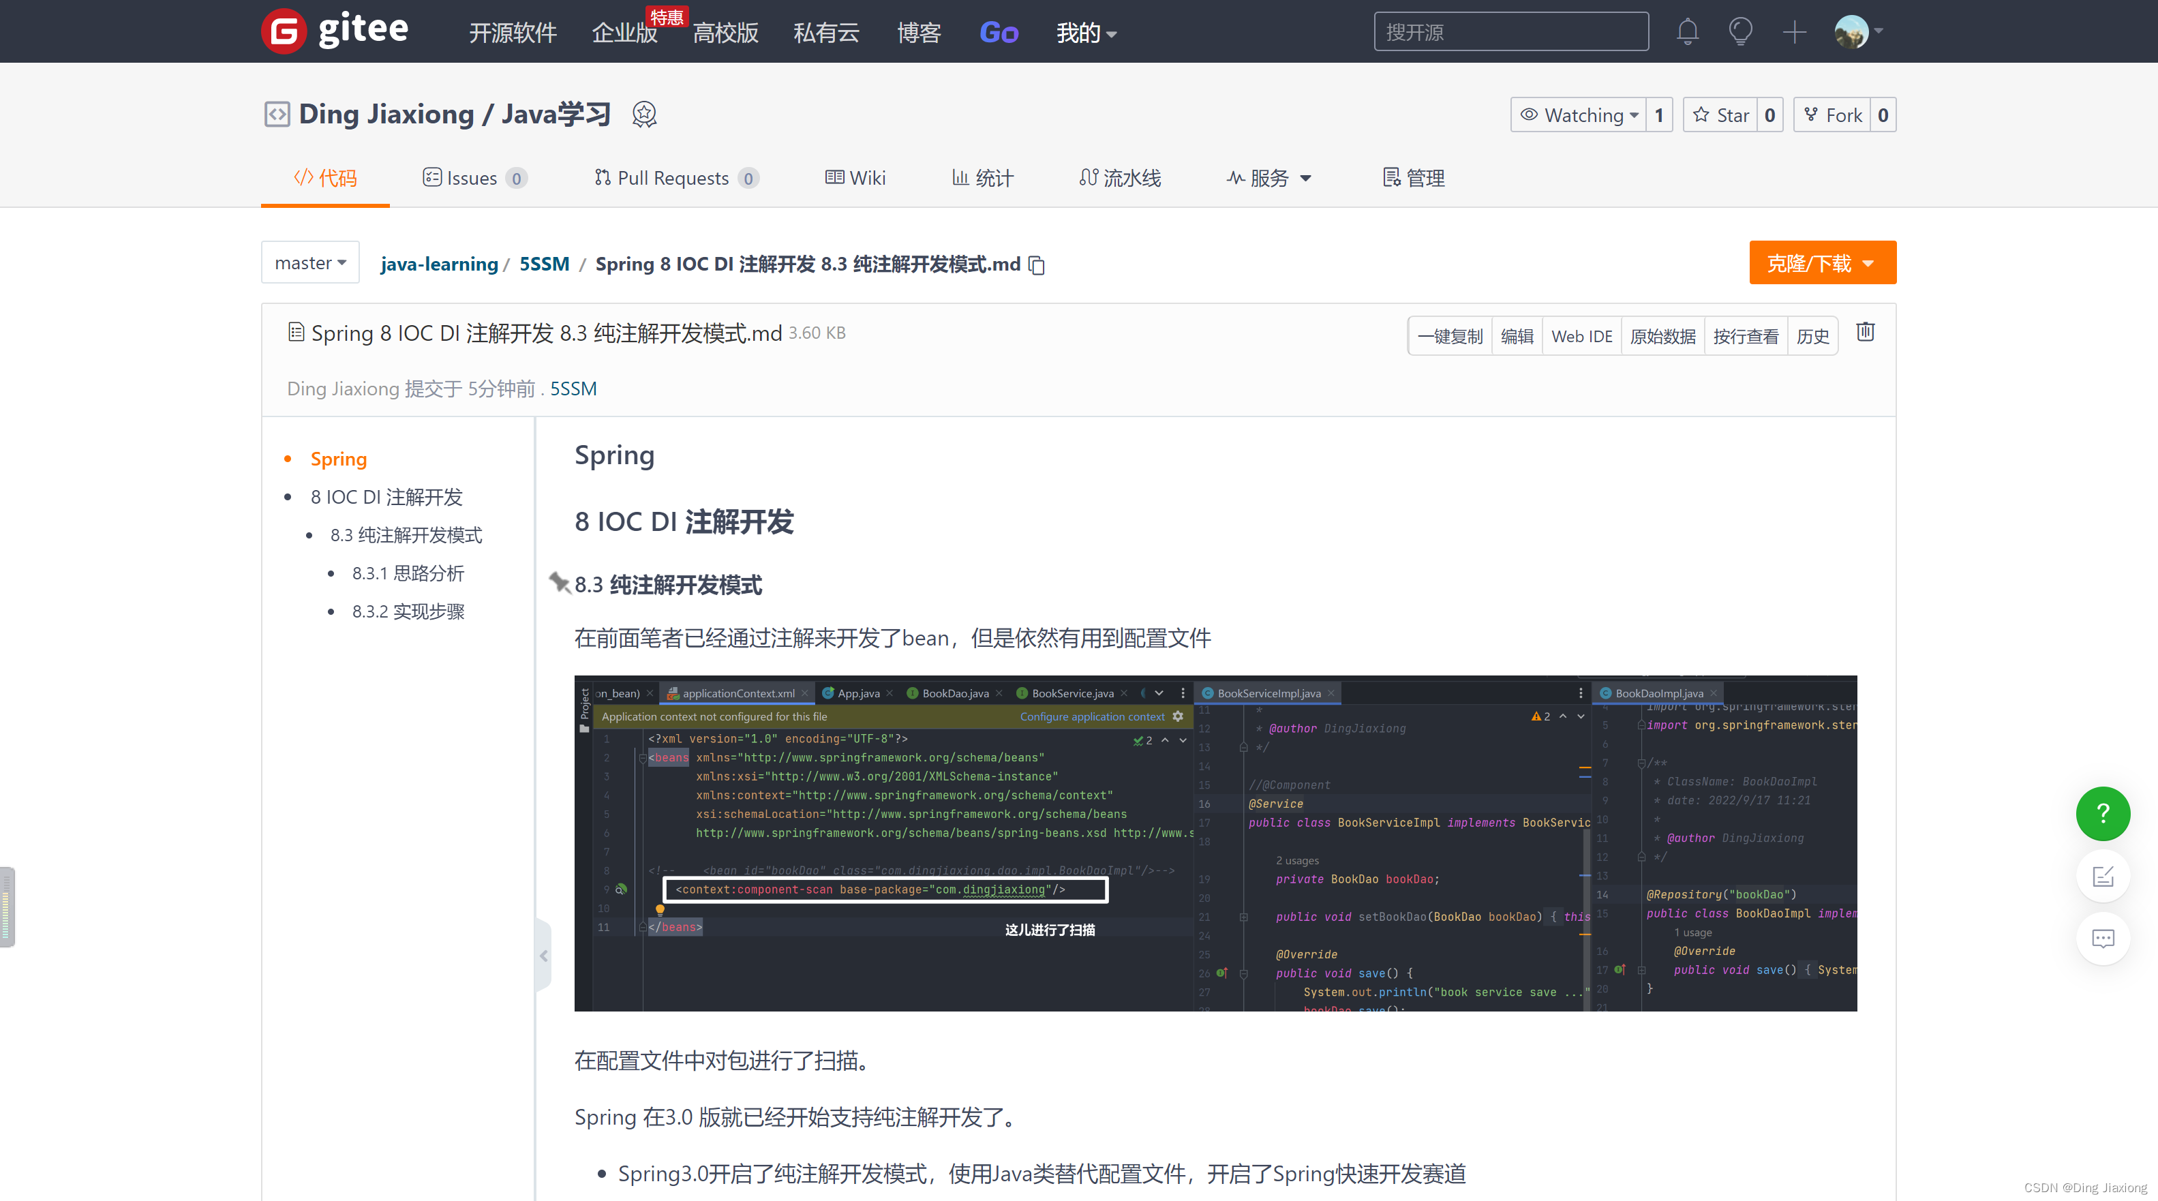This screenshot has width=2158, height=1201.
Task: Click the IDE screenshot image in the article
Action: tap(1215, 842)
